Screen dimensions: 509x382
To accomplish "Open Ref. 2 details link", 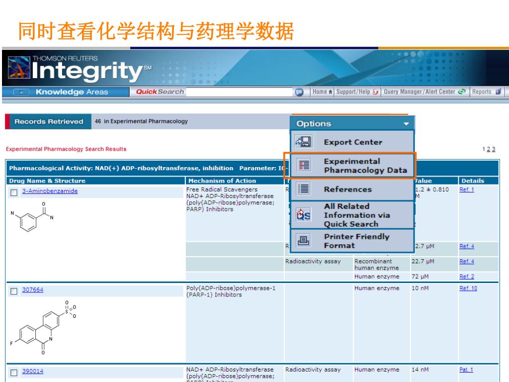I will [x=466, y=277].
